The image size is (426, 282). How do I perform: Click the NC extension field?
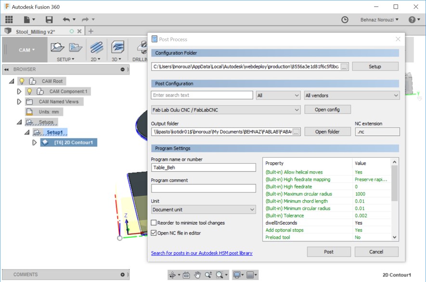click(377, 132)
